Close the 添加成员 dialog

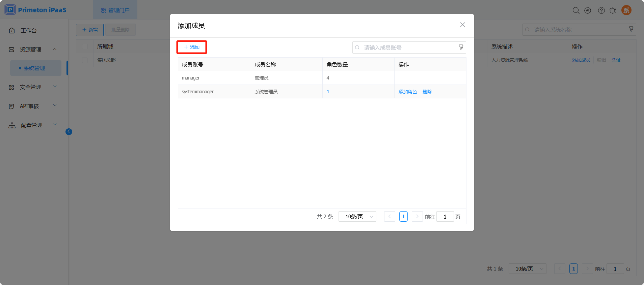coord(462,25)
